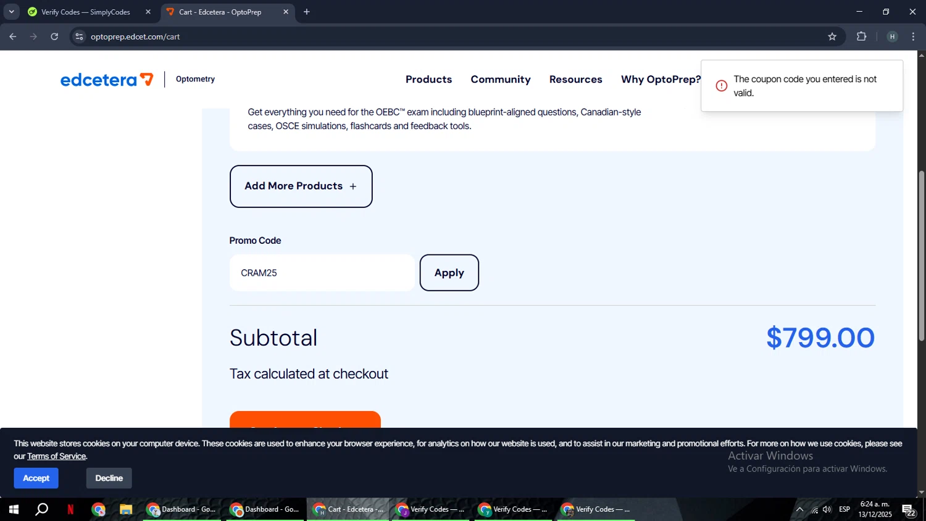View site information icon in address bar

click(79, 36)
